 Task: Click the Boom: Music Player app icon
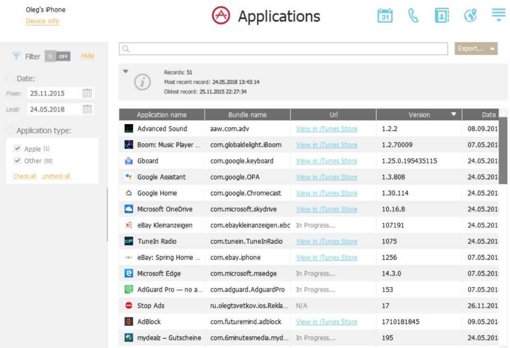click(x=129, y=144)
